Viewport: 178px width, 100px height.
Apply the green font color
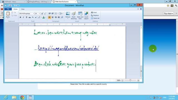44,17
